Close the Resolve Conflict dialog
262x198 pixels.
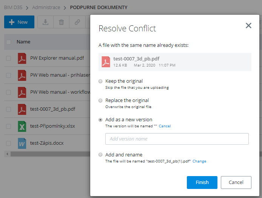248,26
